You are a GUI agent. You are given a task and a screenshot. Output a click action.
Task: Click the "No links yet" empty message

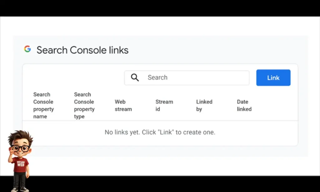(160, 132)
